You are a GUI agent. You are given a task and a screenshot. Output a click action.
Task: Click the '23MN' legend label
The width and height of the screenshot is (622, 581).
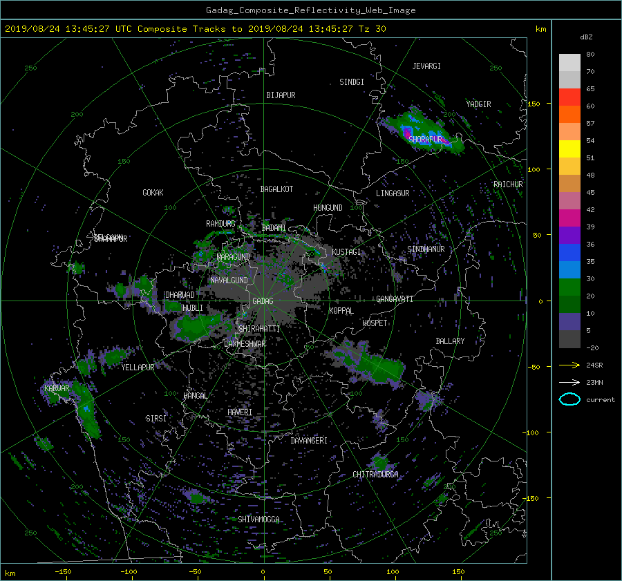(x=594, y=382)
